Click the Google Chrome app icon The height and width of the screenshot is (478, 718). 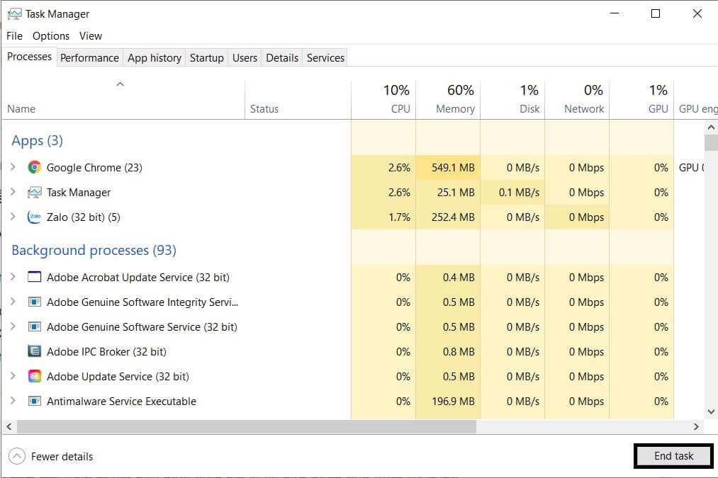(x=34, y=167)
